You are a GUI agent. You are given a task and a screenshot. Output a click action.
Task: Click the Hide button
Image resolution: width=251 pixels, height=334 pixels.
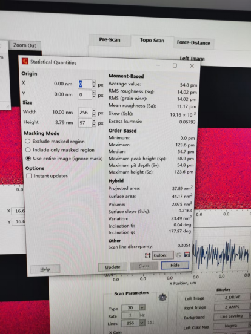175,265
